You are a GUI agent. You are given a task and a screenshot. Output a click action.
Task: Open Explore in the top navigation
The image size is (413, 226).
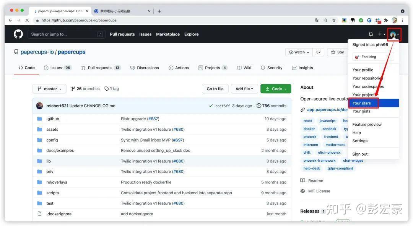(191, 34)
